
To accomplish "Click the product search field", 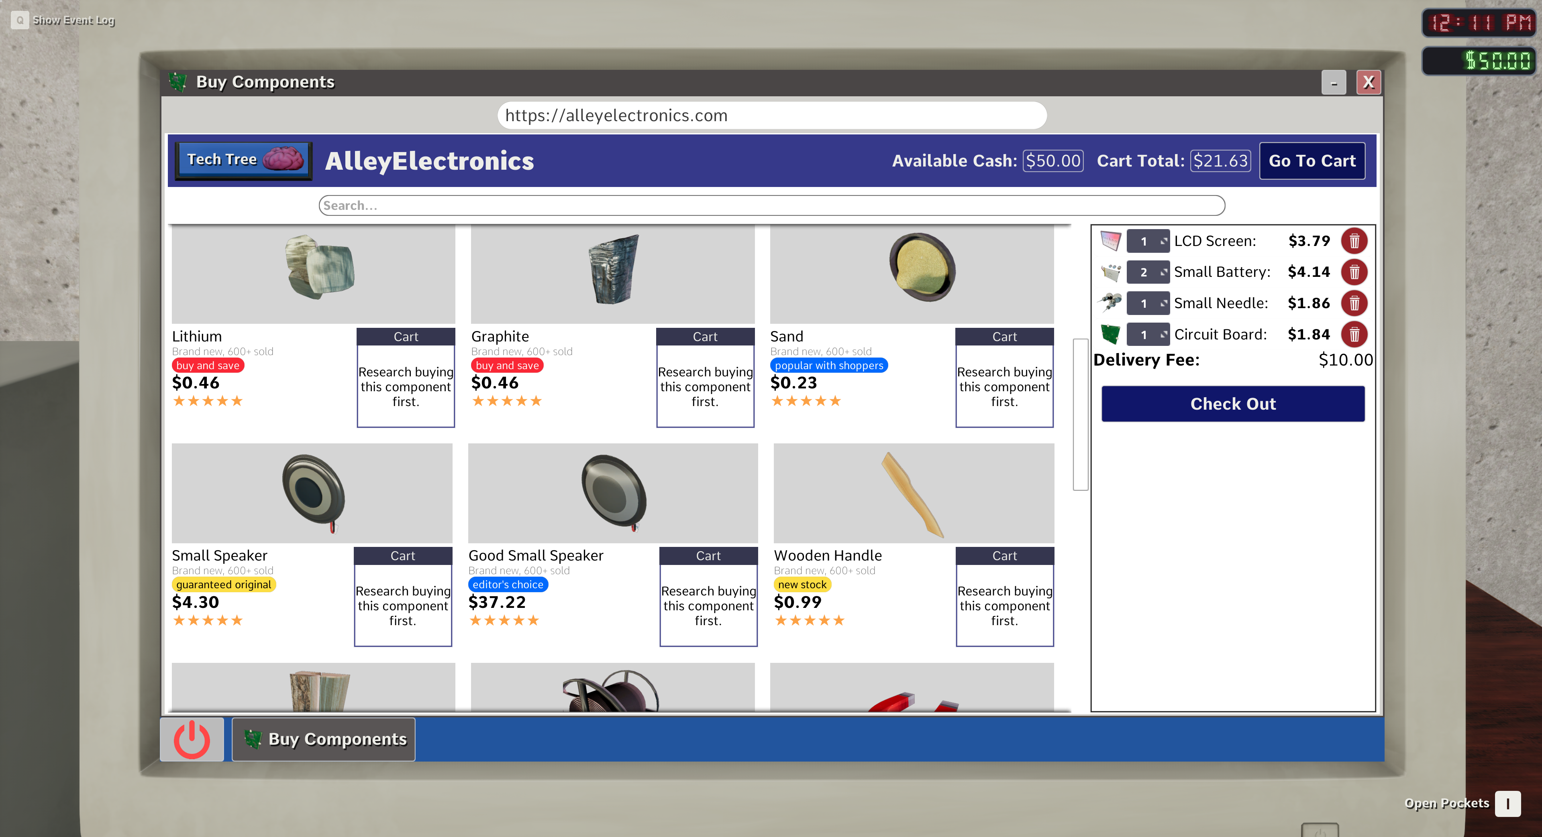I will point(771,205).
